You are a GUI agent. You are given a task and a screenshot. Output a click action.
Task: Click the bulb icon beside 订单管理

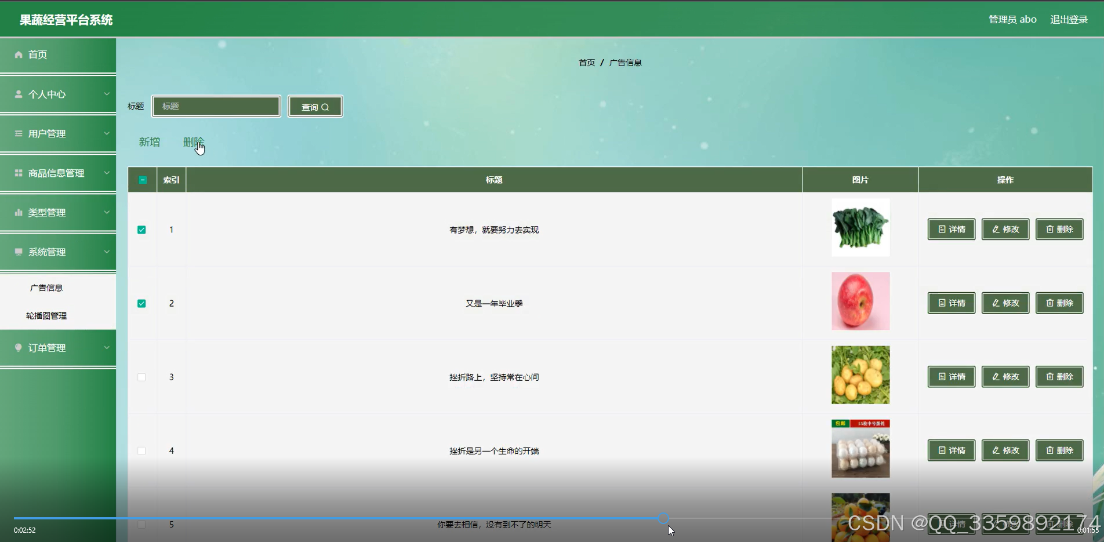[19, 347]
